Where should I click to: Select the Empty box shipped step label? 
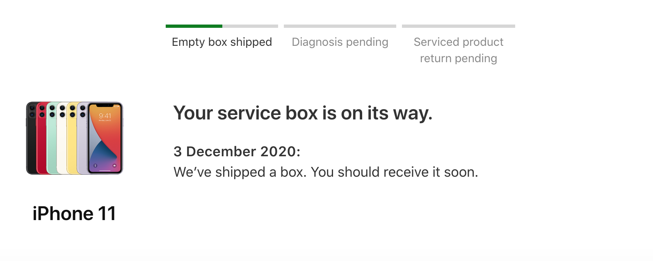[x=222, y=42]
